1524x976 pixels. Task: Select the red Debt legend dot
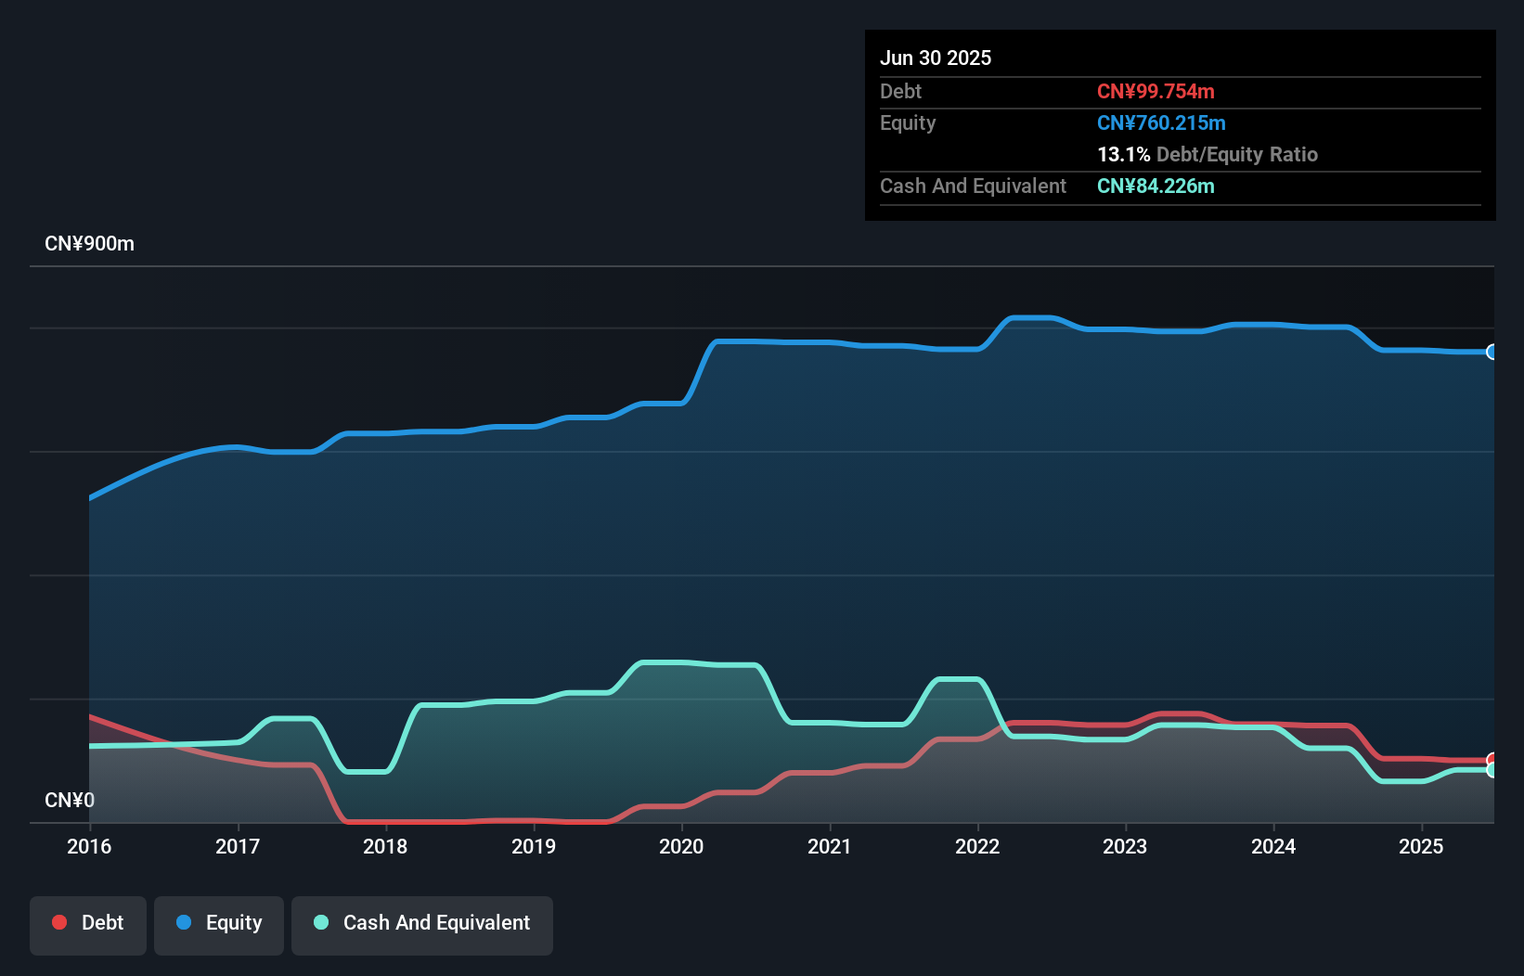[x=59, y=922]
